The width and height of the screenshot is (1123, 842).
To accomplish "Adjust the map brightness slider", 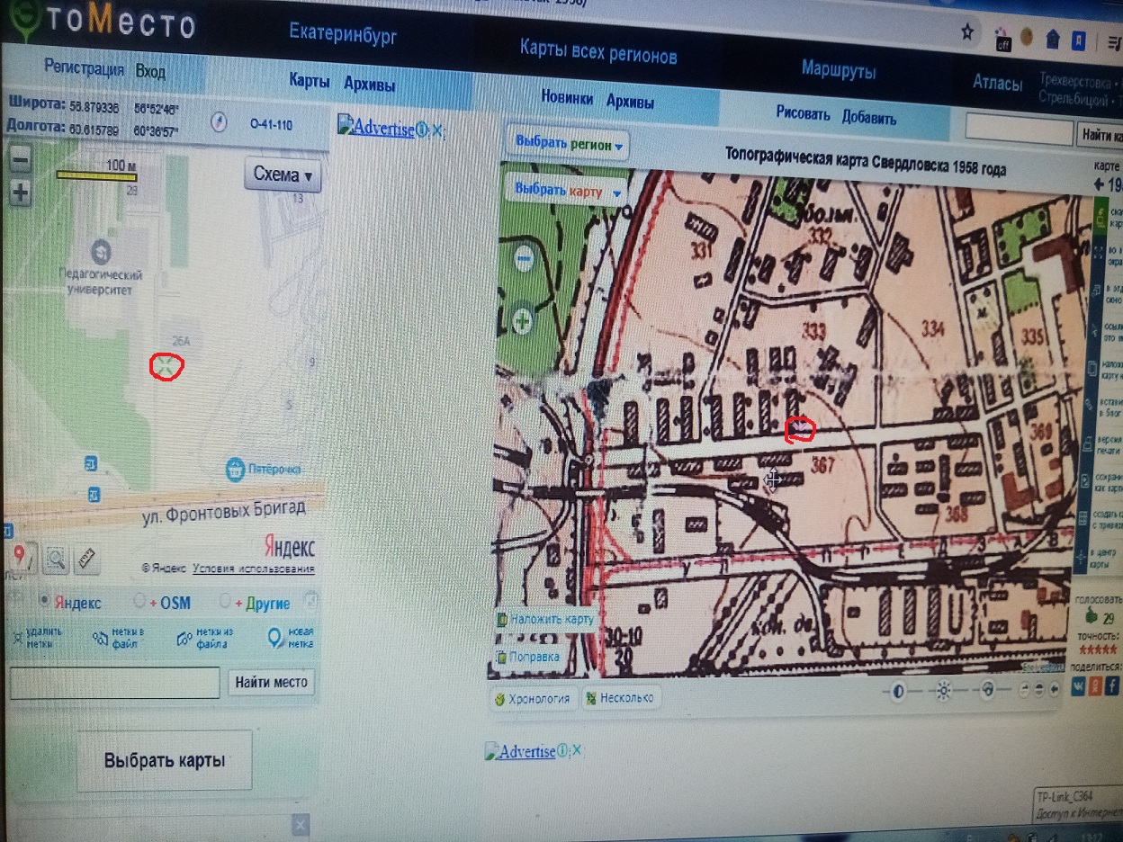I will click(943, 690).
